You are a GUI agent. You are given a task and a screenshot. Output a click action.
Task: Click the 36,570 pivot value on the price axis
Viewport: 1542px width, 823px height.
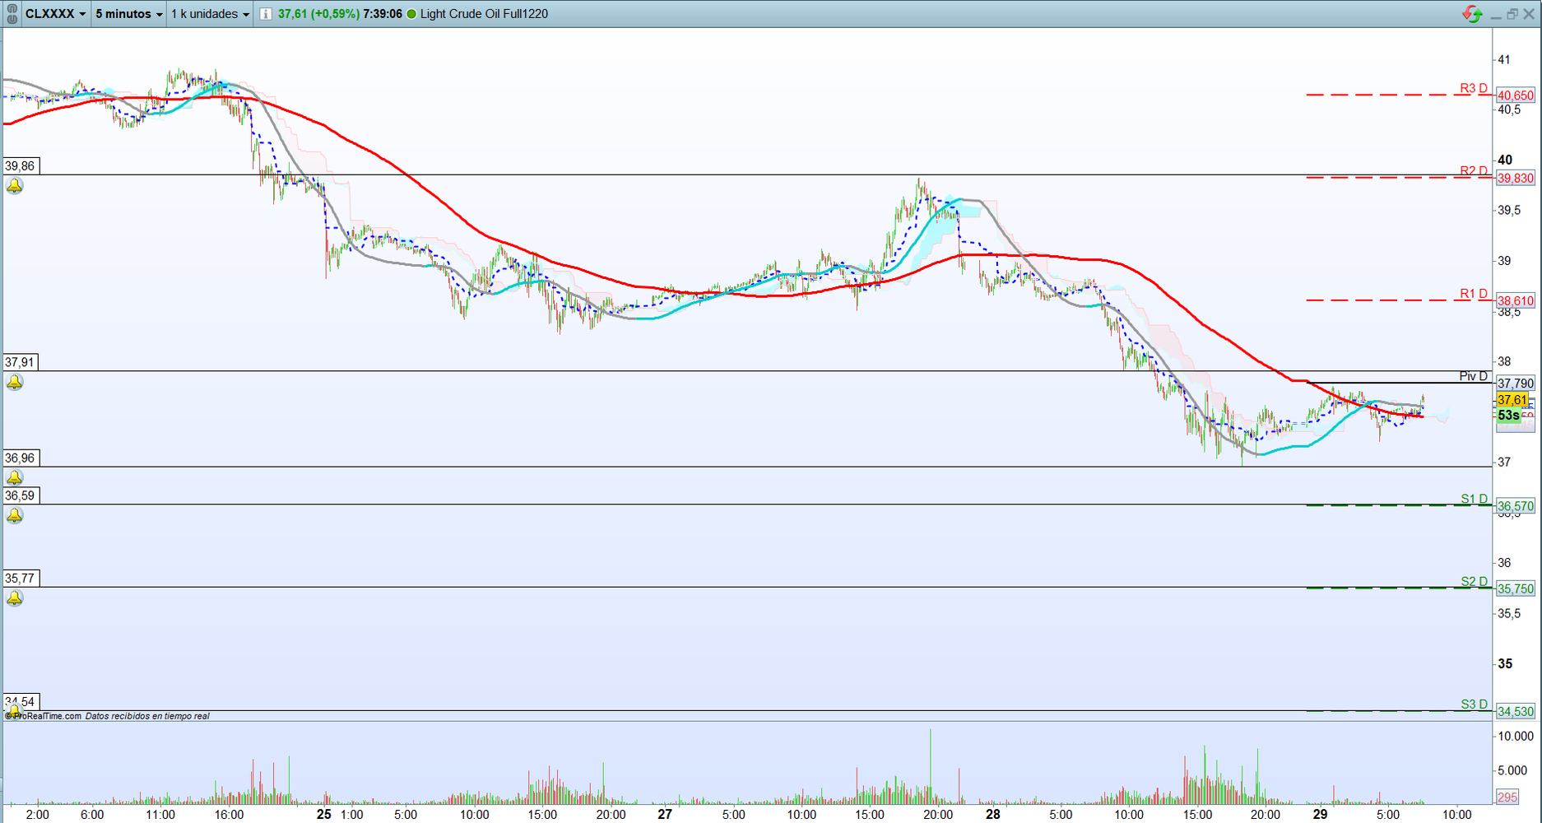pyautogui.click(x=1516, y=506)
